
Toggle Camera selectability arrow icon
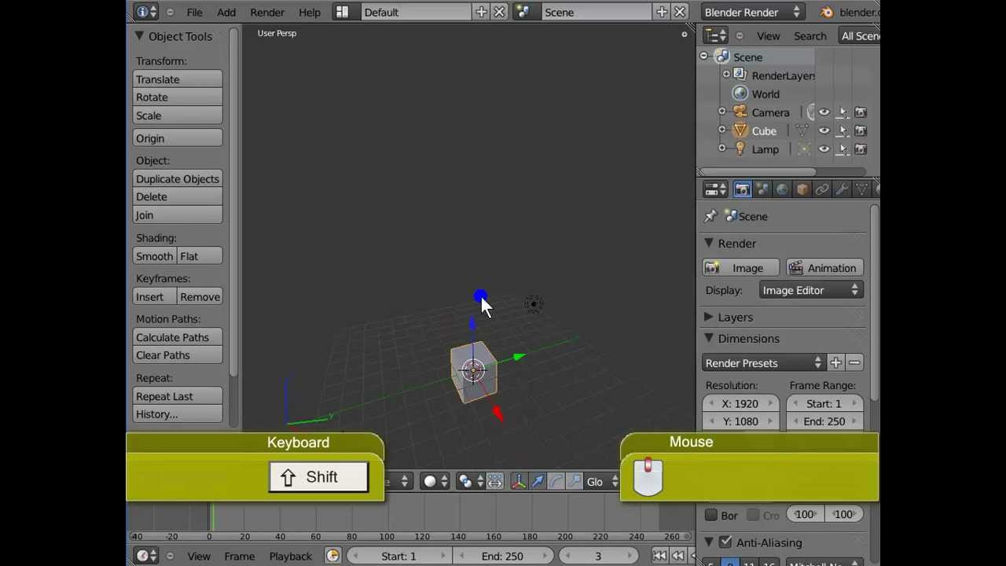pos(843,112)
